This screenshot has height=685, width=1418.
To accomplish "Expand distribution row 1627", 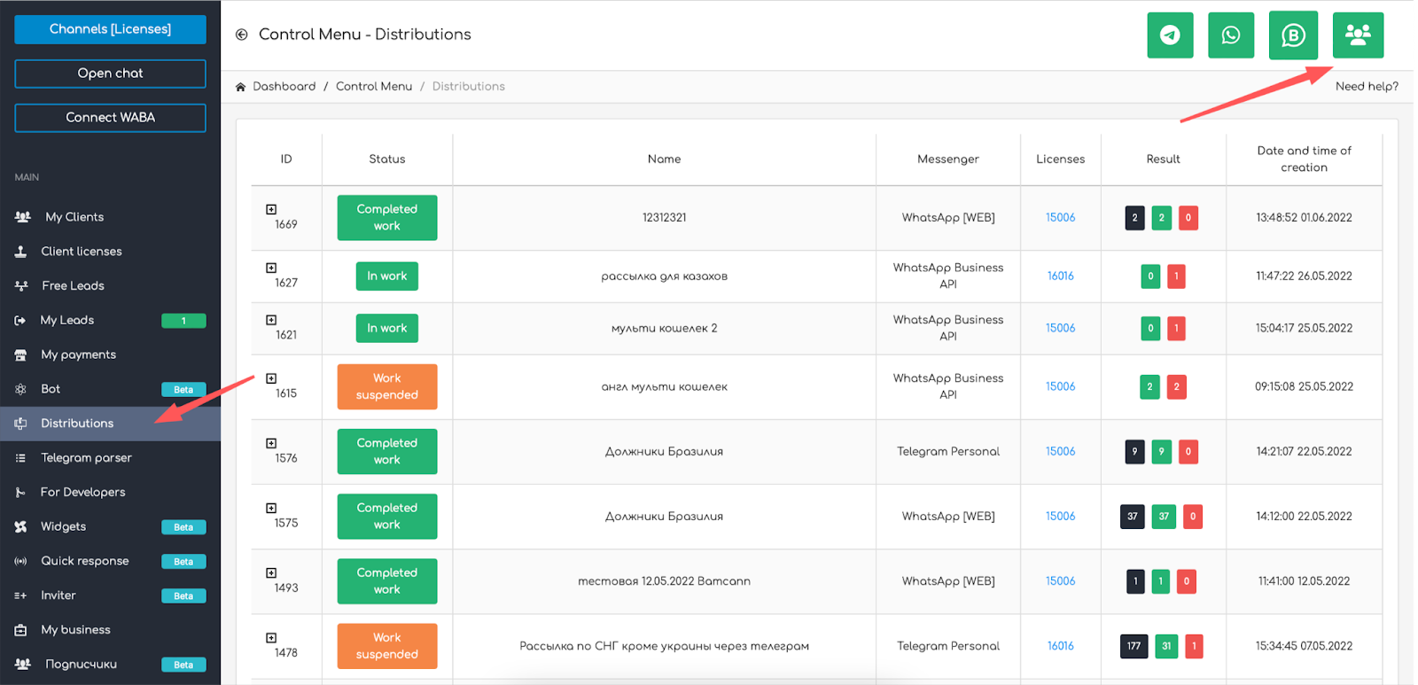I will click(x=271, y=268).
